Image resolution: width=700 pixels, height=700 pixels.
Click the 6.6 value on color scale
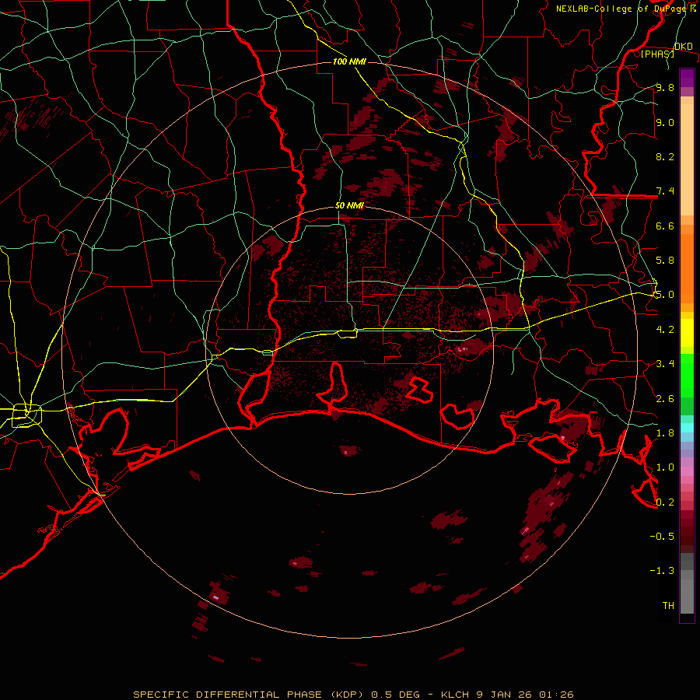pyautogui.click(x=665, y=226)
